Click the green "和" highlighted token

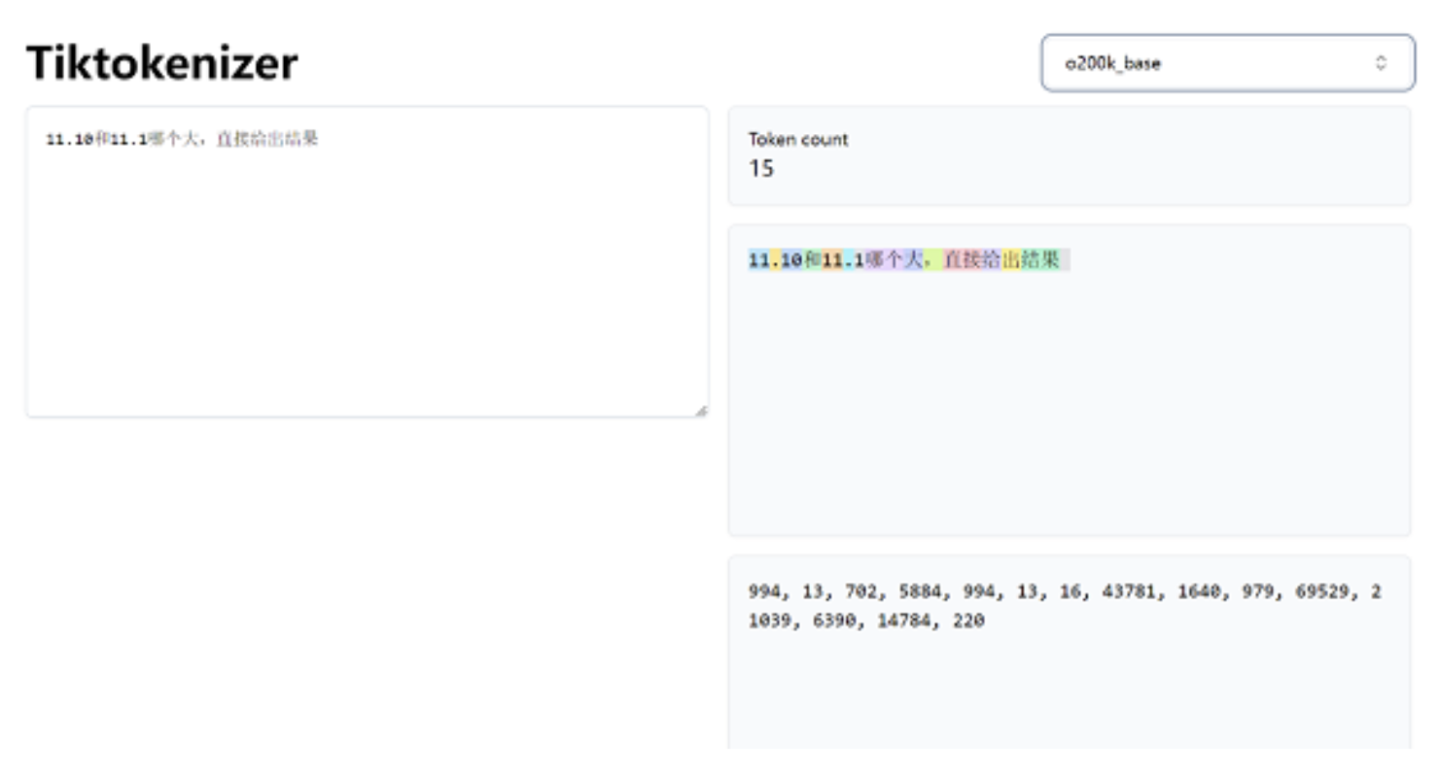(x=812, y=259)
